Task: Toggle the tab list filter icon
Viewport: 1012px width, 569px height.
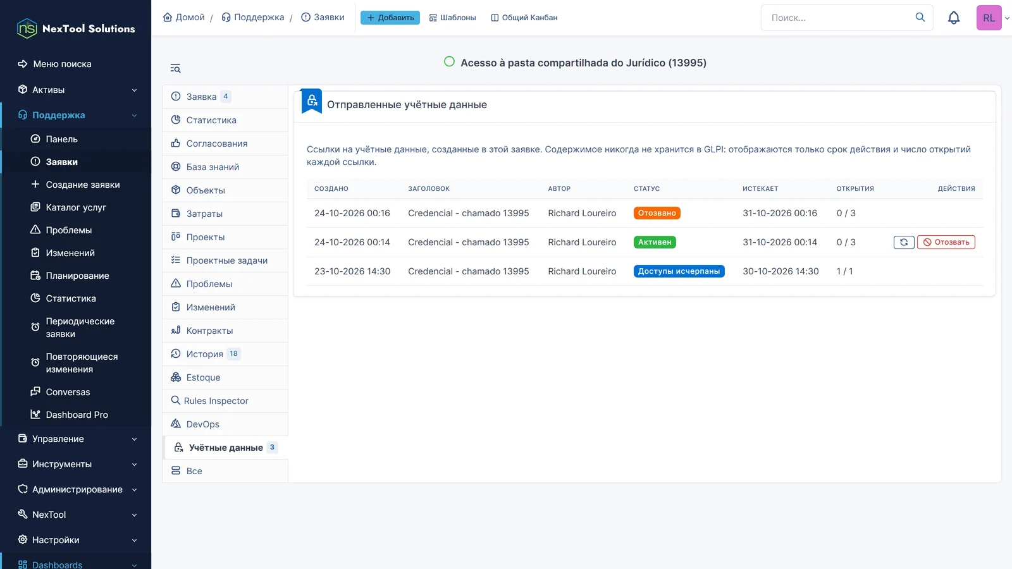Action: 175,68
